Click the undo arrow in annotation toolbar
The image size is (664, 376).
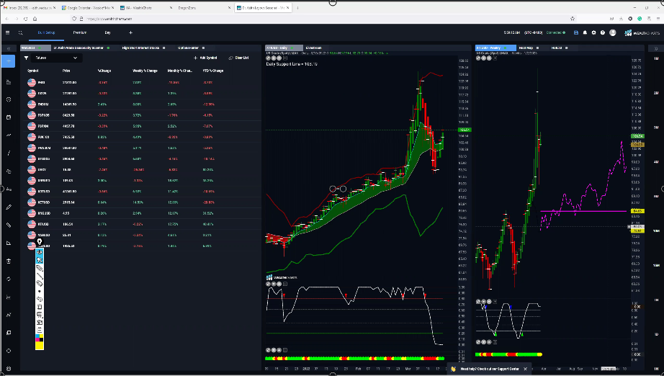40,299
